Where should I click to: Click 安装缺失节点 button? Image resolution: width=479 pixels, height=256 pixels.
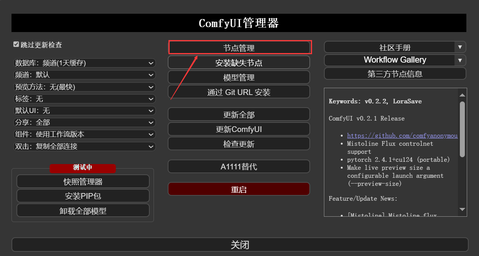pyautogui.click(x=239, y=63)
